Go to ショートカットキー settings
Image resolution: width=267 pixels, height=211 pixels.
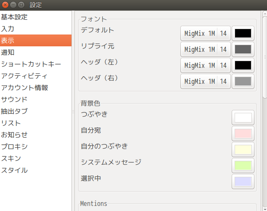(x=36, y=64)
